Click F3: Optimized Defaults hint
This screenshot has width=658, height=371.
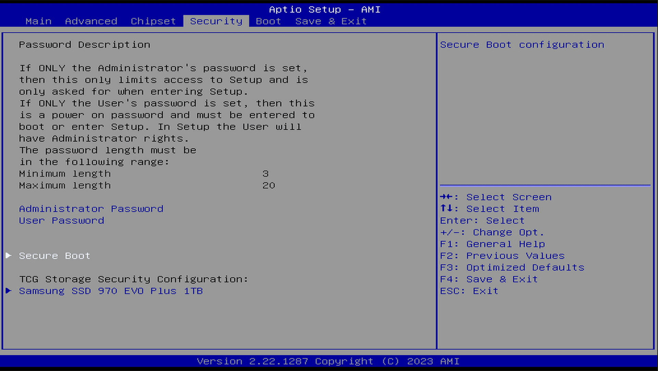click(x=512, y=267)
